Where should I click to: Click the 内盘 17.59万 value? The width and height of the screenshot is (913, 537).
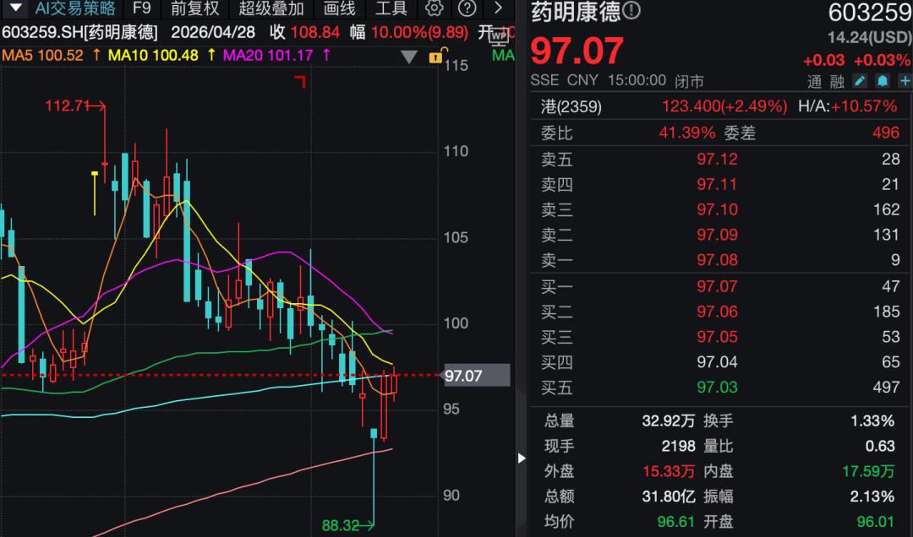868,471
